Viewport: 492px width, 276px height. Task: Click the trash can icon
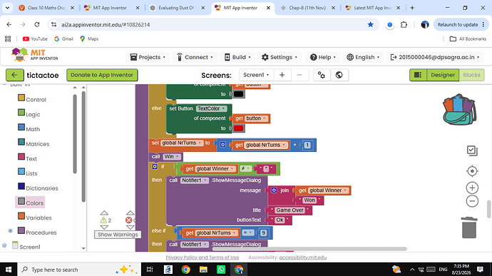[469, 228]
